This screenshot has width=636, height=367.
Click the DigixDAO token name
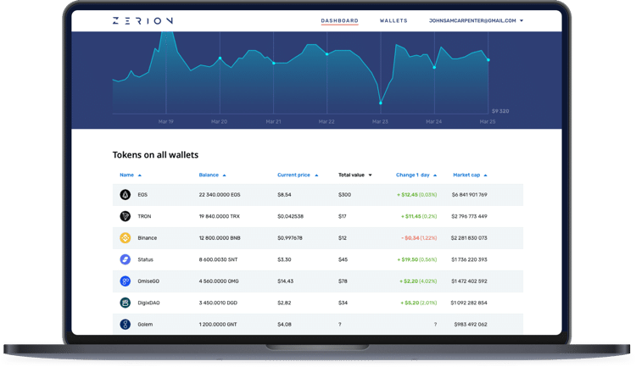point(149,303)
